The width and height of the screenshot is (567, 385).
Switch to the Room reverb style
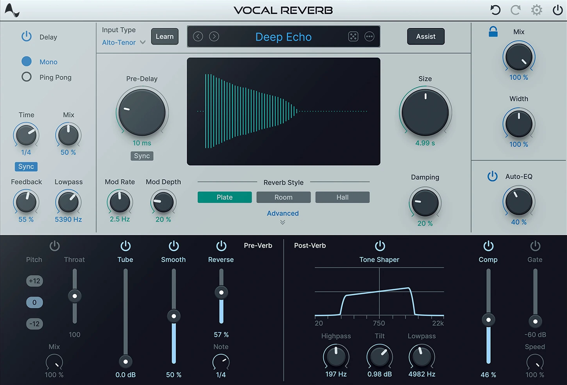[x=283, y=197]
